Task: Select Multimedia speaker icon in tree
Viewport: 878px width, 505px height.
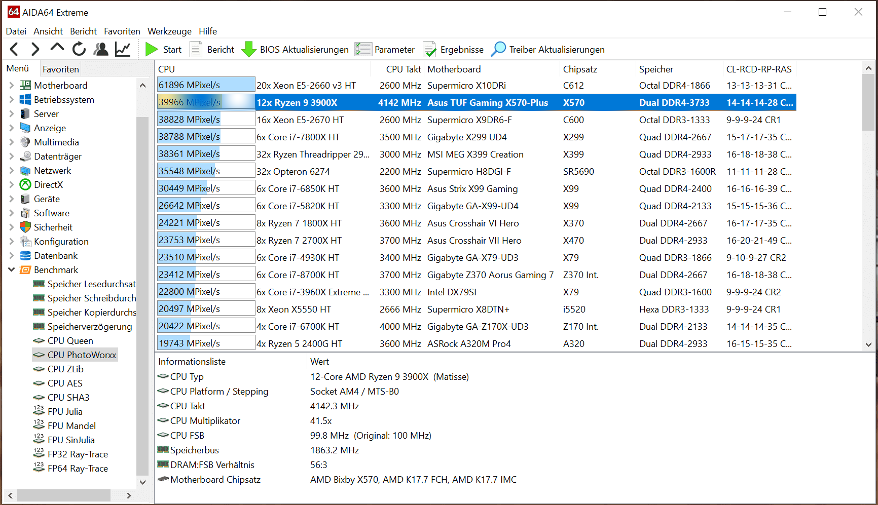Action: click(x=25, y=142)
